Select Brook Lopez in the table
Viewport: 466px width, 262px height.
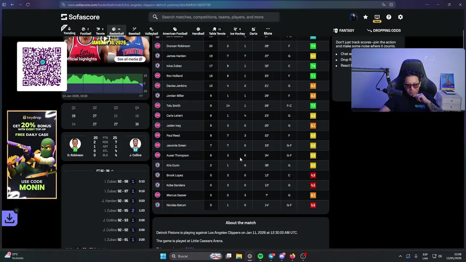(241, 175)
